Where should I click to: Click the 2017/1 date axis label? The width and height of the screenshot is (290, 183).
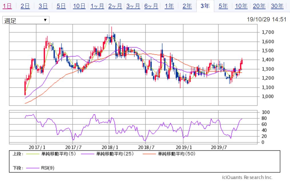click(37, 147)
